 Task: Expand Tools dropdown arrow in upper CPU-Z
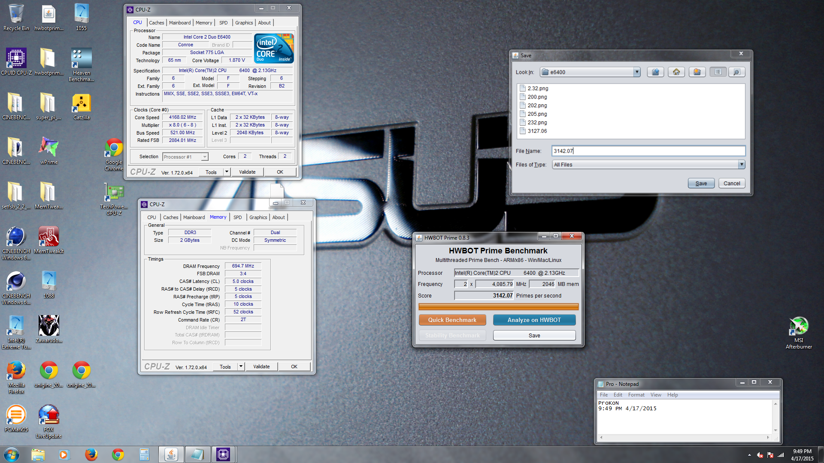(227, 172)
